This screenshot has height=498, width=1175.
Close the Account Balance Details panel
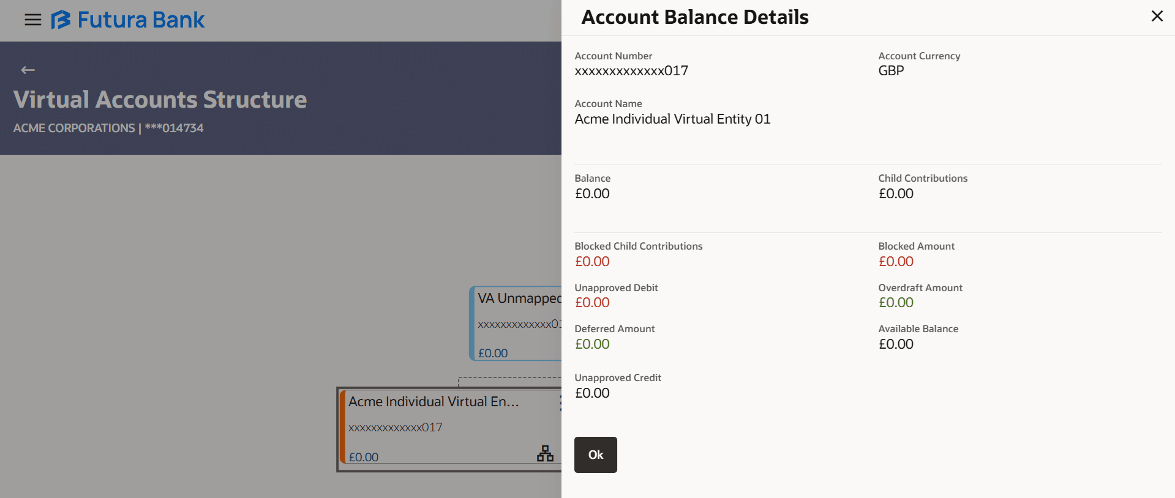click(1157, 16)
